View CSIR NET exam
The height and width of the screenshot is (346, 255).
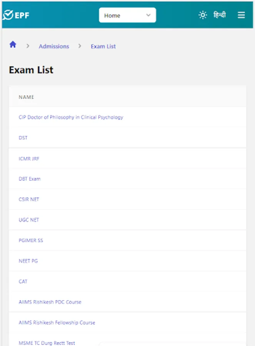(29, 199)
